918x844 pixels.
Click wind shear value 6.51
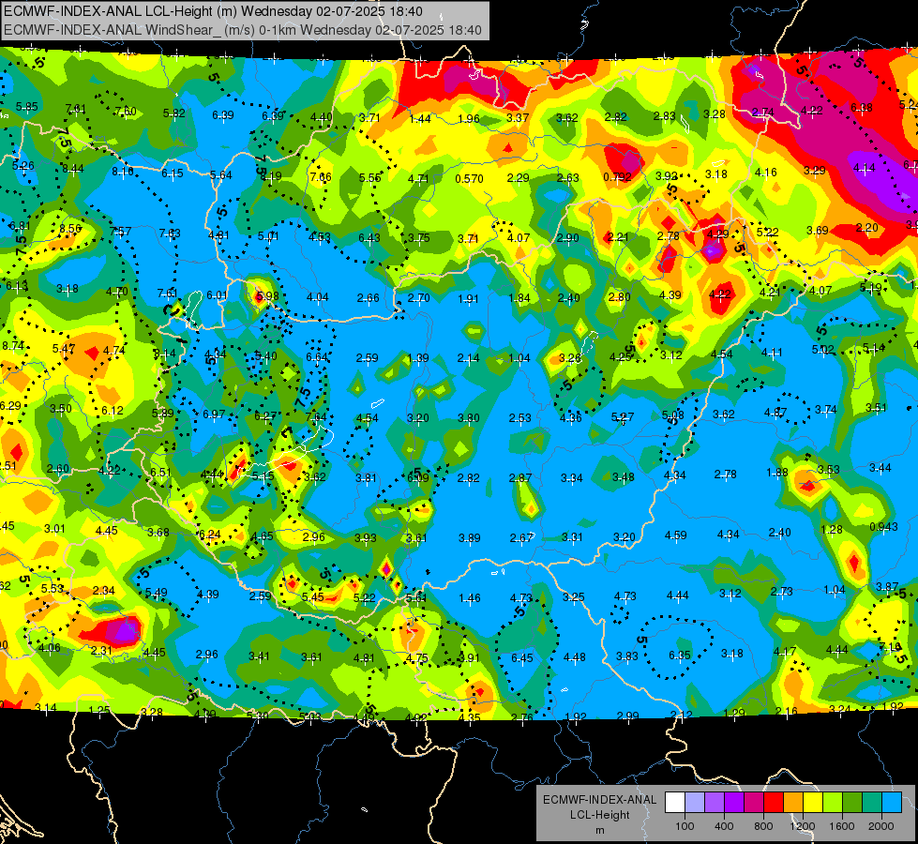tap(160, 472)
